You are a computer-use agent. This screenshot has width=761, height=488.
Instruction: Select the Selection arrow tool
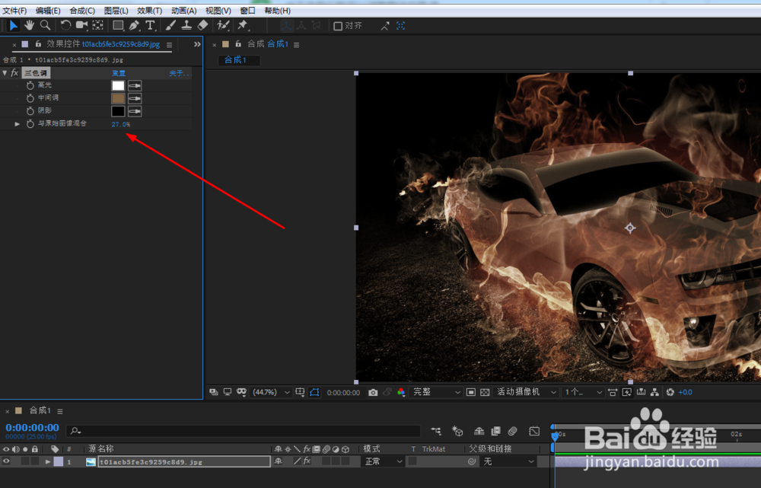(x=14, y=25)
